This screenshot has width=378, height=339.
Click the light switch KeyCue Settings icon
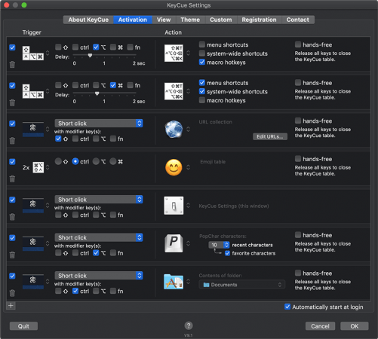pos(174,206)
